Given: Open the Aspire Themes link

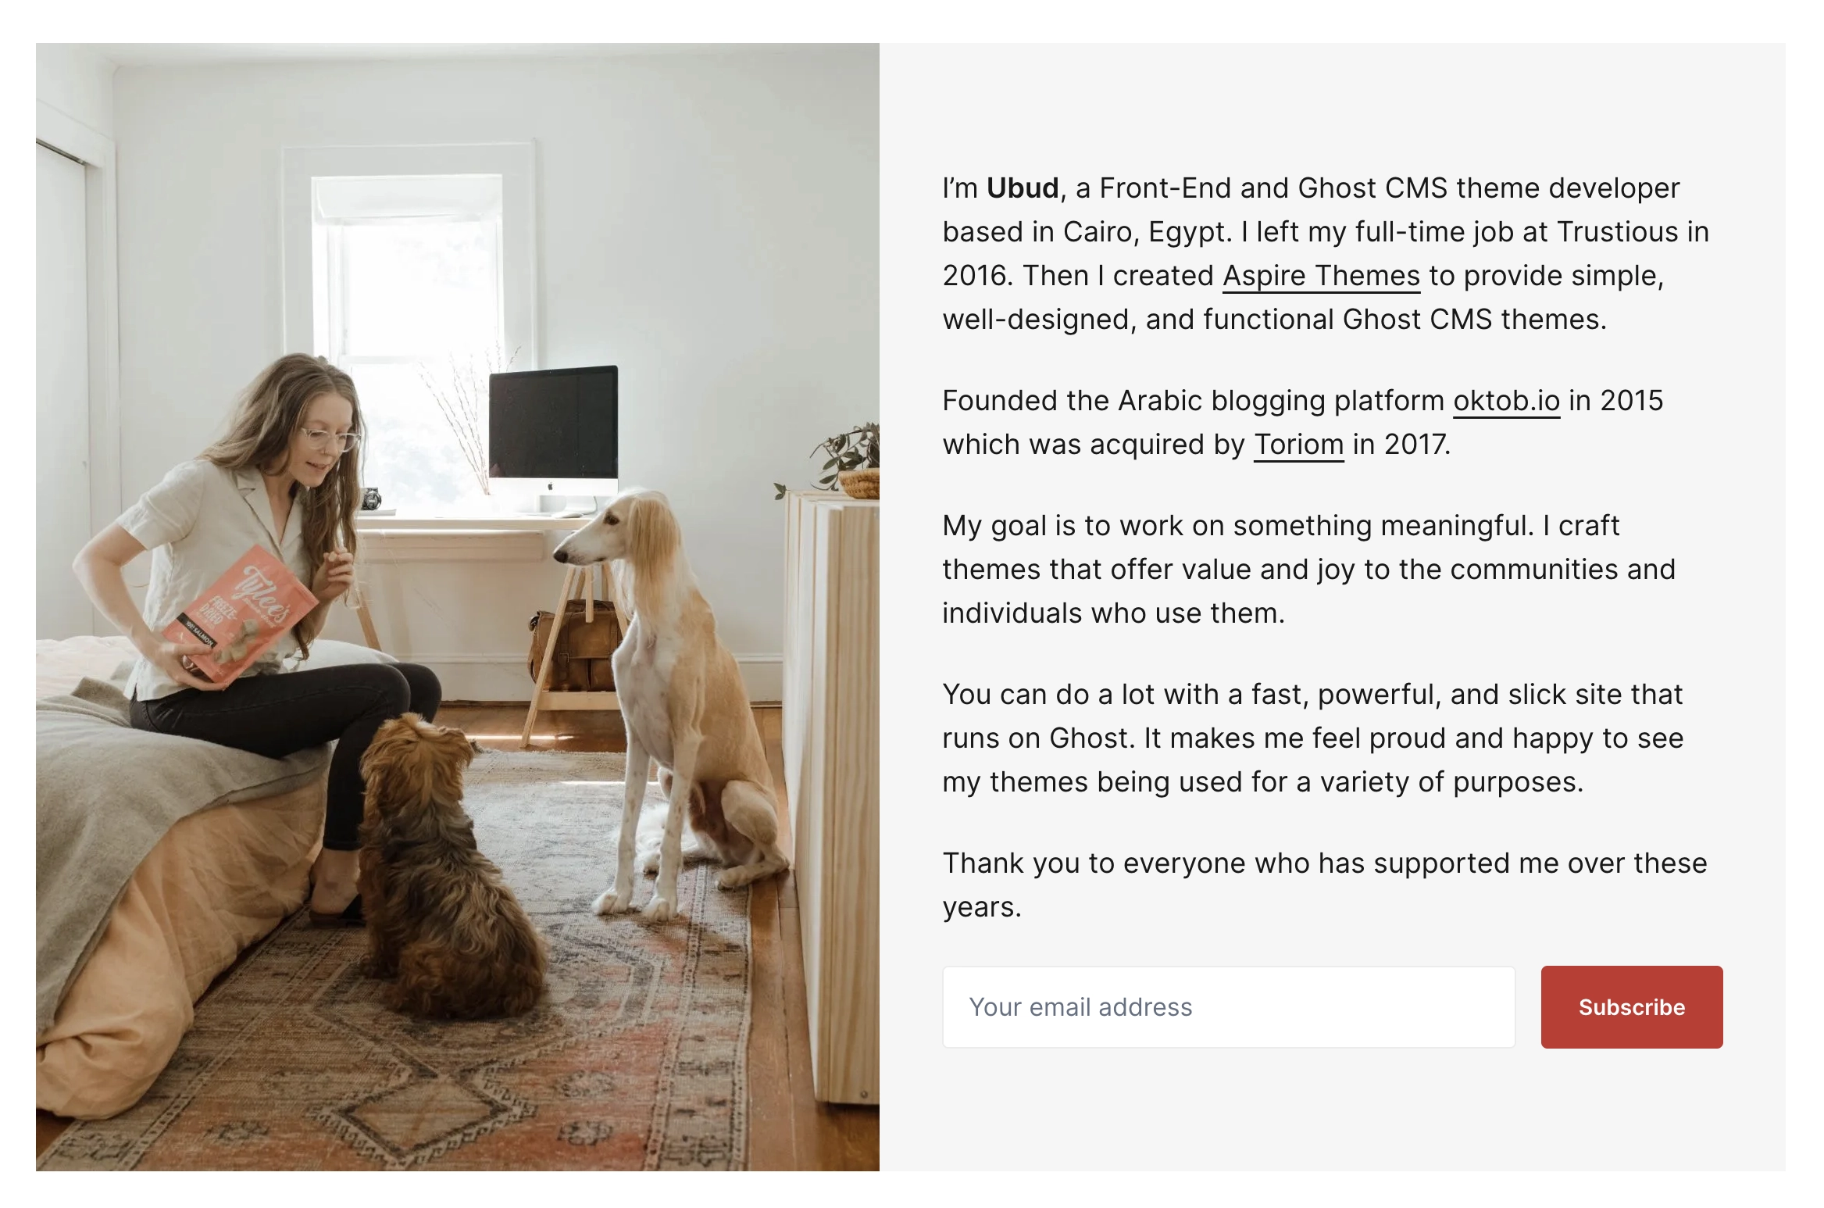Looking at the screenshot, I should tap(1321, 276).
